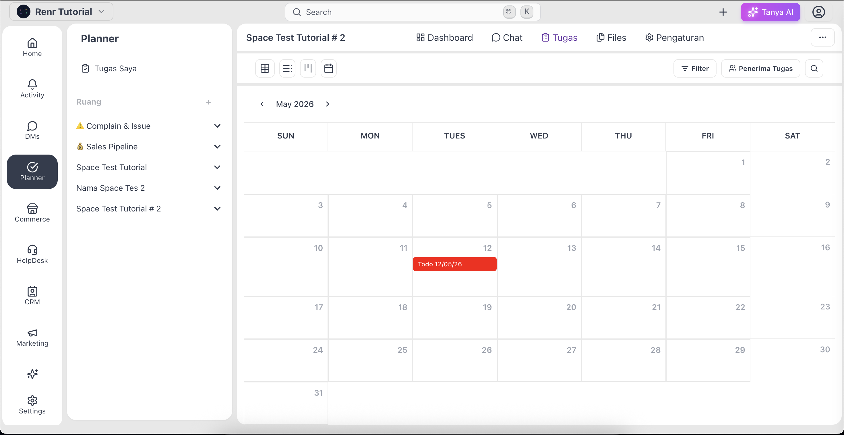The height and width of the screenshot is (435, 844).
Task: Expand Nama Space Tes 2 chevron
Action: 217,188
